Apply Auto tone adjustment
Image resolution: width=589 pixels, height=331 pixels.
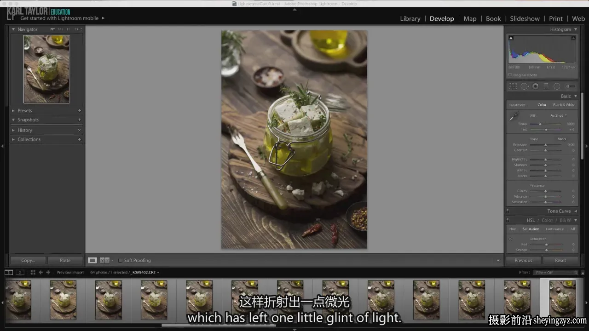pyautogui.click(x=561, y=139)
